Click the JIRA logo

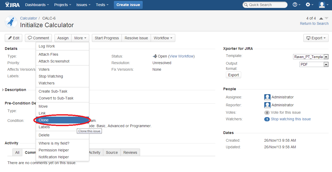click(x=12, y=5)
